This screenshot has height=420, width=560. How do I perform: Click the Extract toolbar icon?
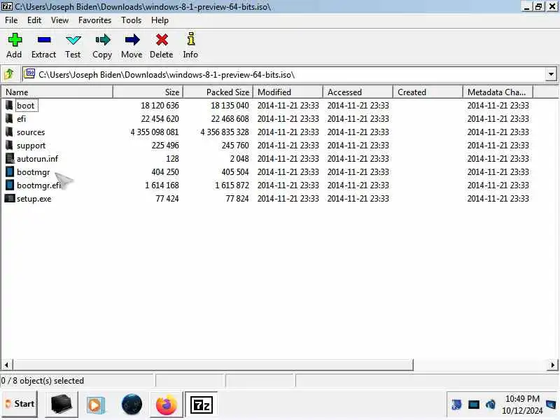pyautogui.click(x=44, y=40)
